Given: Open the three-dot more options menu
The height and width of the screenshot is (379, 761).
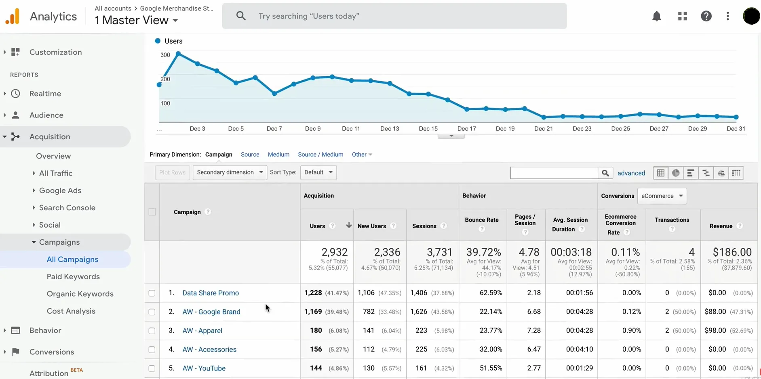Looking at the screenshot, I should tap(728, 16).
